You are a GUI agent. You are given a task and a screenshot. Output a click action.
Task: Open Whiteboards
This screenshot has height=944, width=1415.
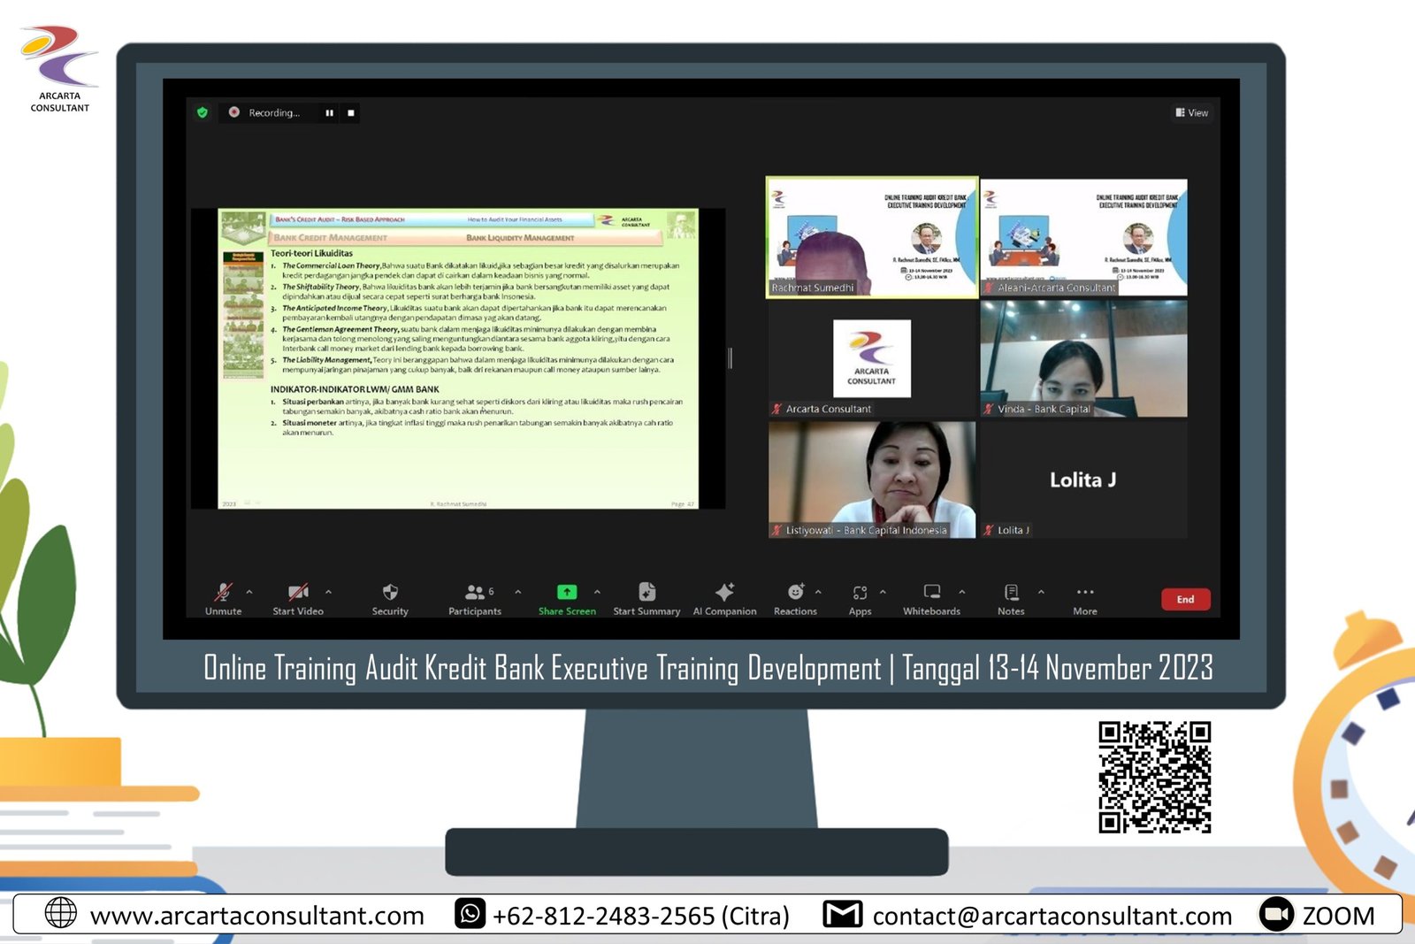(x=931, y=592)
